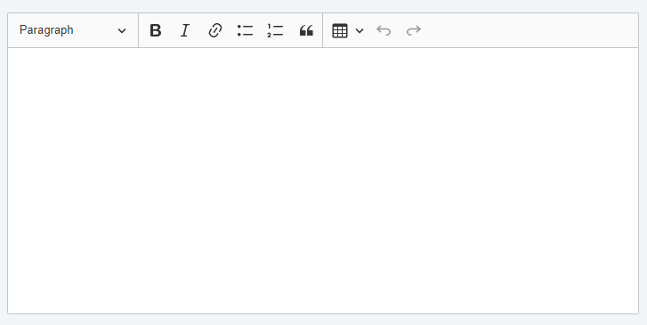Open the Paragraph heading dropdown

pyautogui.click(x=73, y=30)
